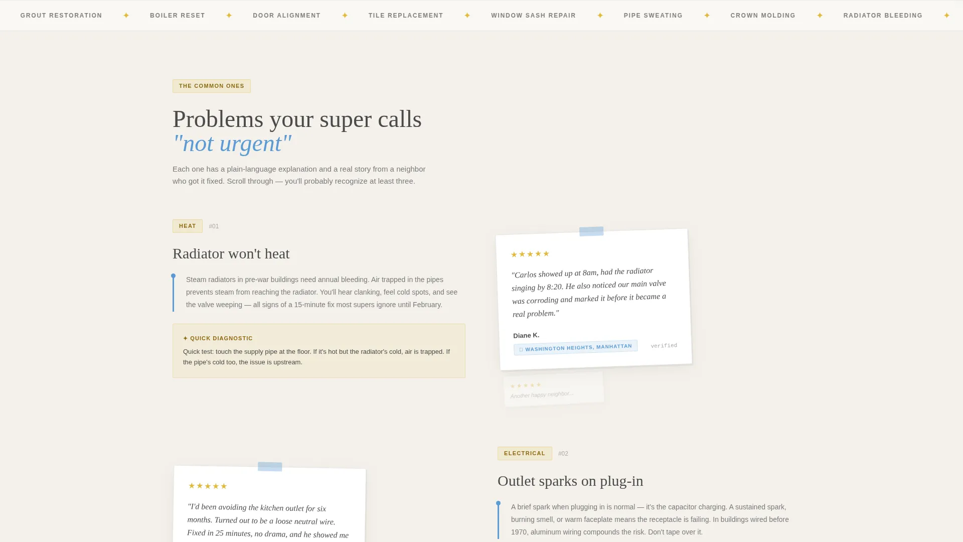
Task: Click the ELECTRICAL category tag
Action: coord(525,453)
